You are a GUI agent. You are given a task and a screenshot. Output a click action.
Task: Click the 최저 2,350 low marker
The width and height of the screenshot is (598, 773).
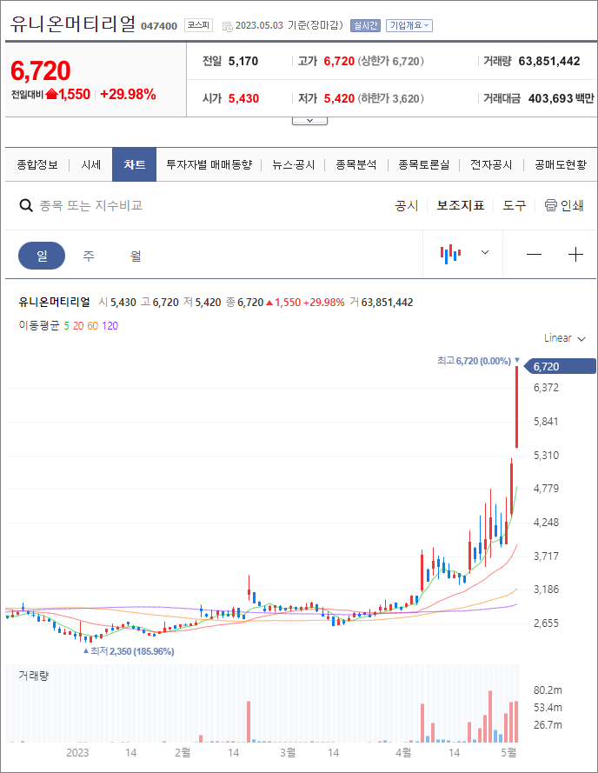click(129, 651)
